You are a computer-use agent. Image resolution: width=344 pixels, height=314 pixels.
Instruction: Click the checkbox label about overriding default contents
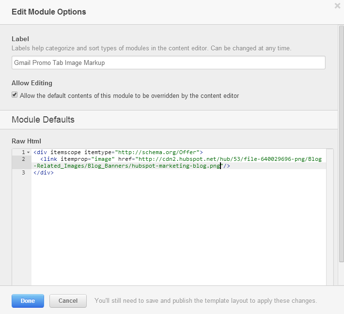129,95
